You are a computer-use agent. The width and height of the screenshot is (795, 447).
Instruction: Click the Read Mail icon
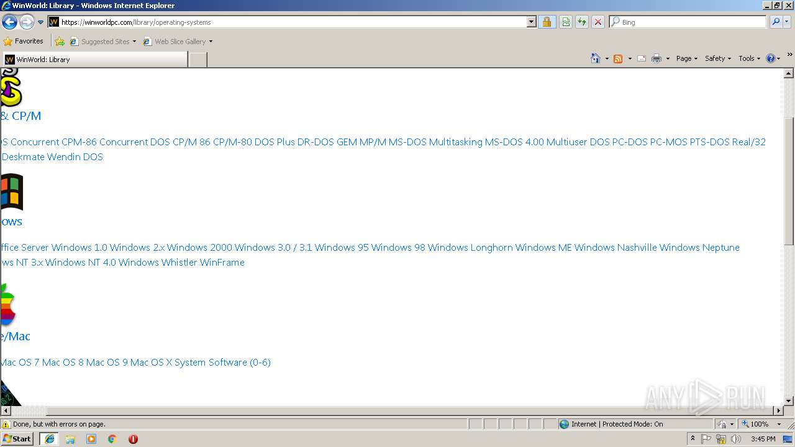pos(642,58)
